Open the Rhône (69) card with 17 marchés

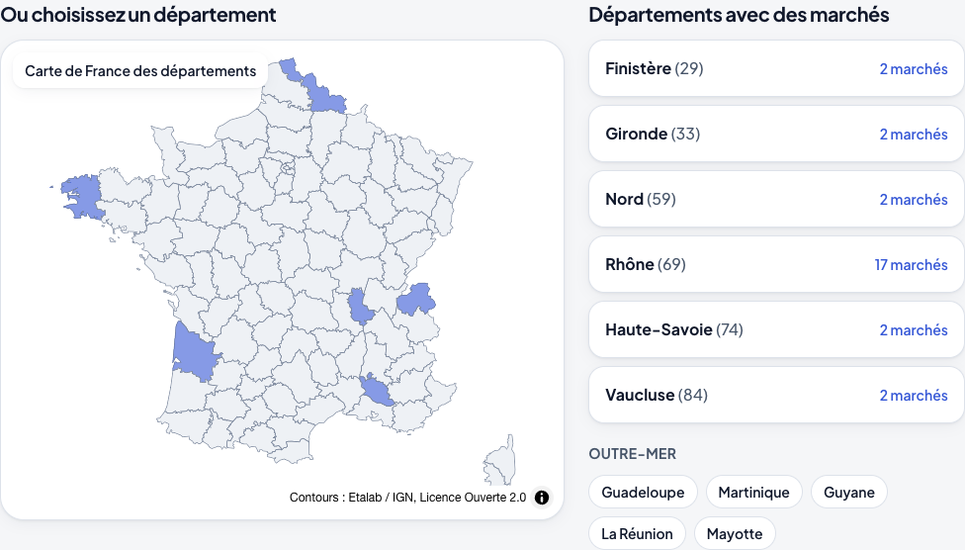(x=776, y=264)
